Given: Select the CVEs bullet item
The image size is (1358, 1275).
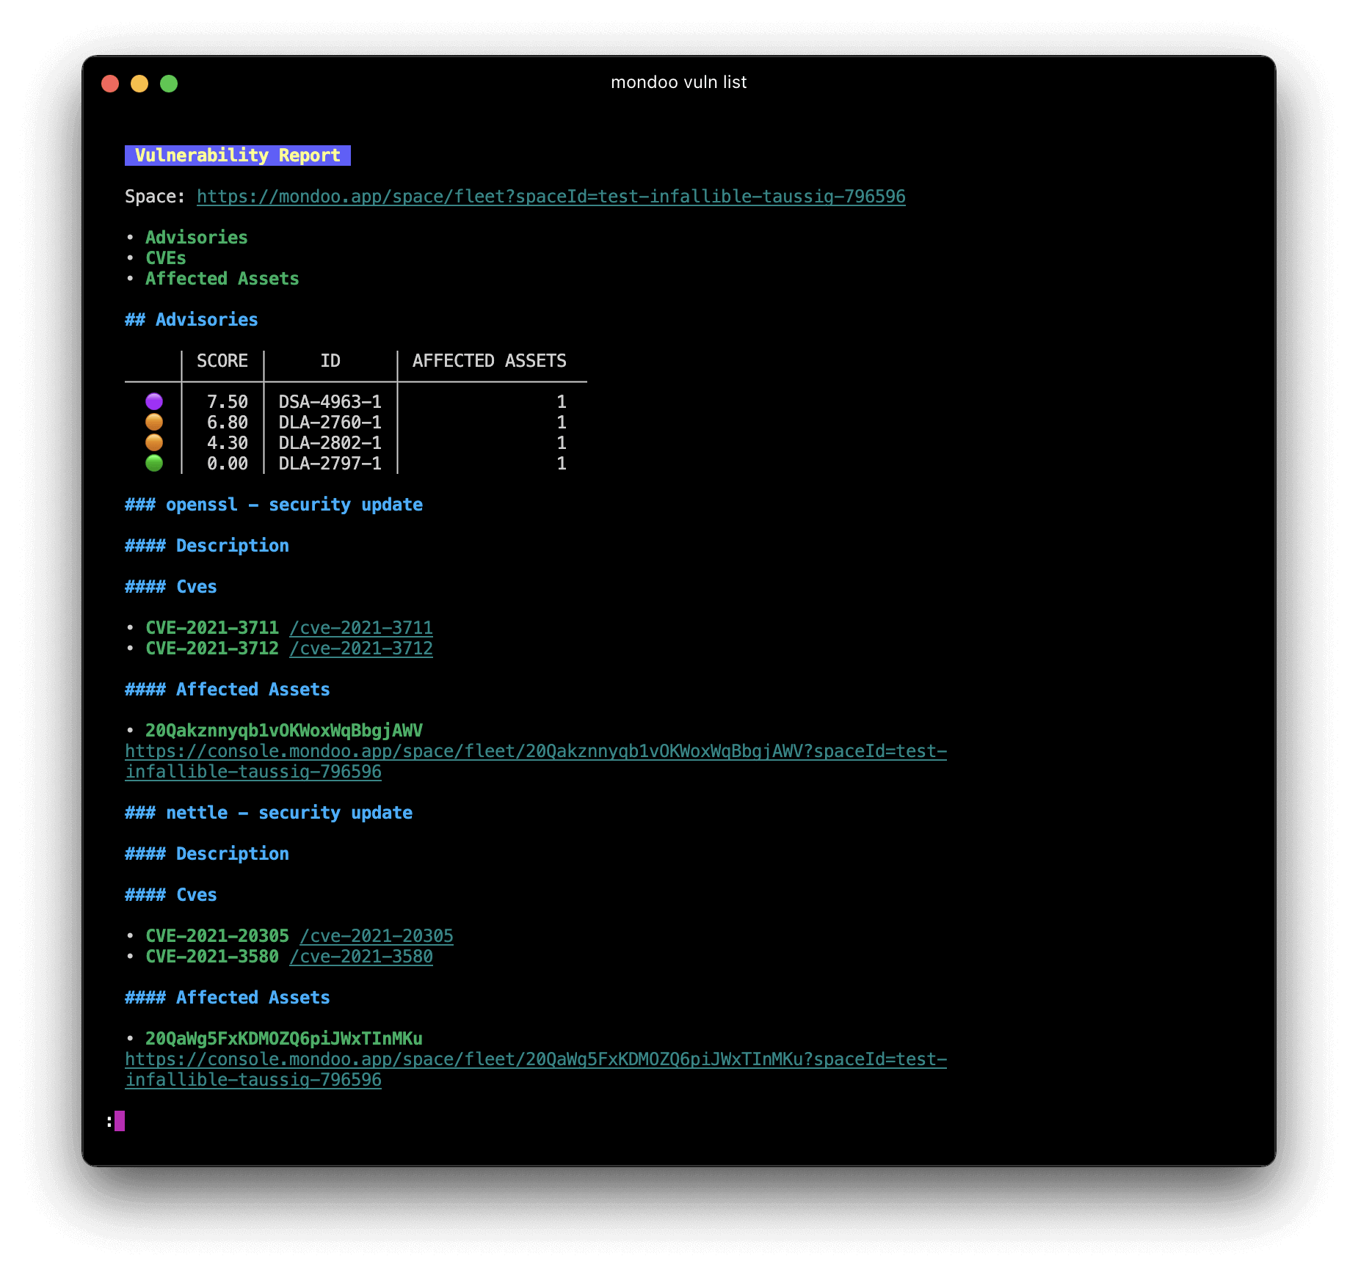Looking at the screenshot, I should 166,257.
